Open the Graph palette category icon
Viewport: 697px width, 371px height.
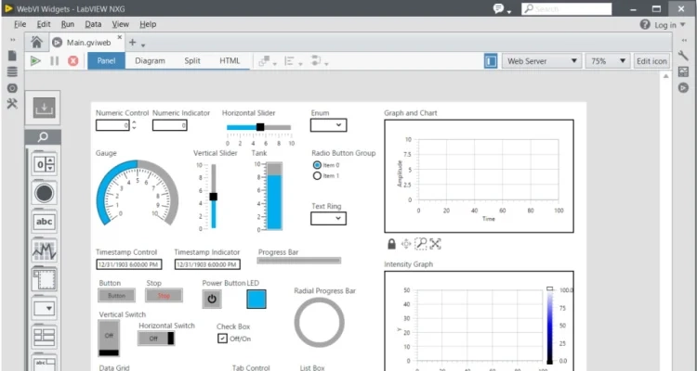[44, 250]
